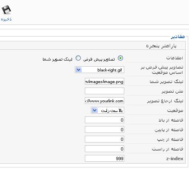Screen dimensions: 189x171
Task: Click the z-index field showing 999
Action: [x=105, y=159]
